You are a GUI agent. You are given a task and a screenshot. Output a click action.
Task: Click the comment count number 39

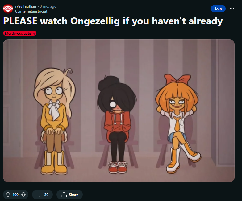[x=46, y=195]
